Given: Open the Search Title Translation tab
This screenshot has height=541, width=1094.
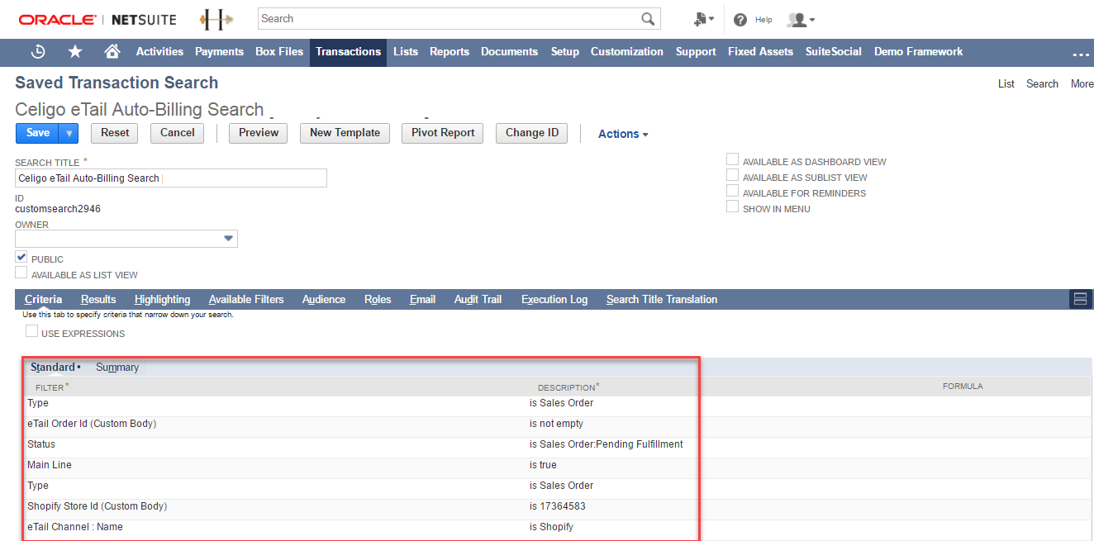Looking at the screenshot, I should 662,299.
